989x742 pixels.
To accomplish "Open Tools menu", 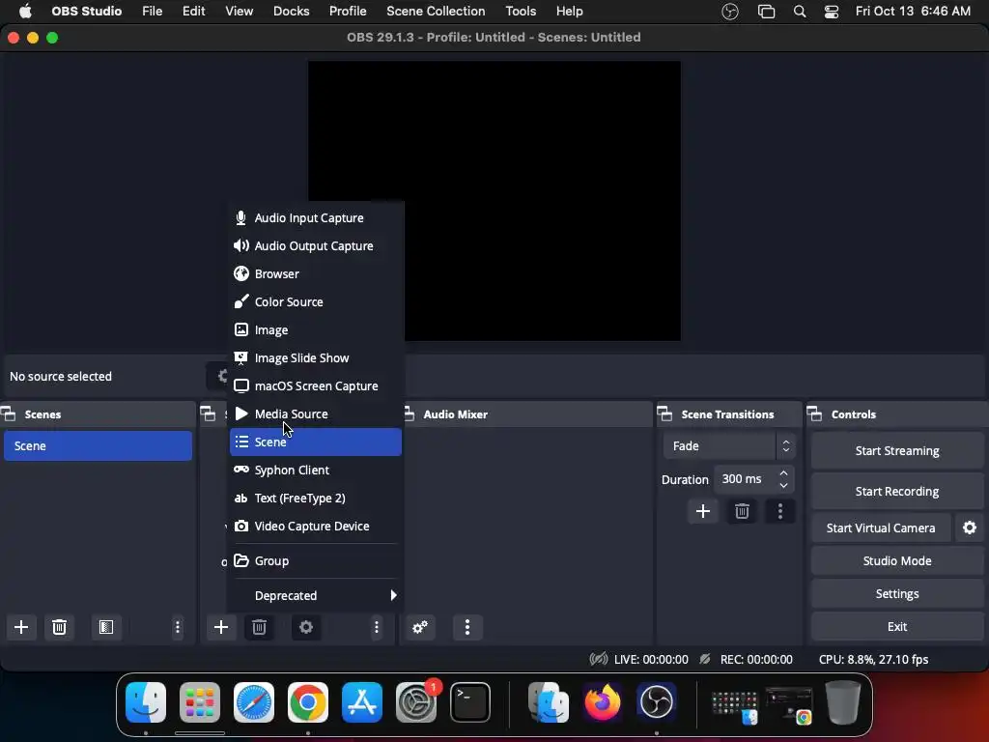I will tap(521, 11).
